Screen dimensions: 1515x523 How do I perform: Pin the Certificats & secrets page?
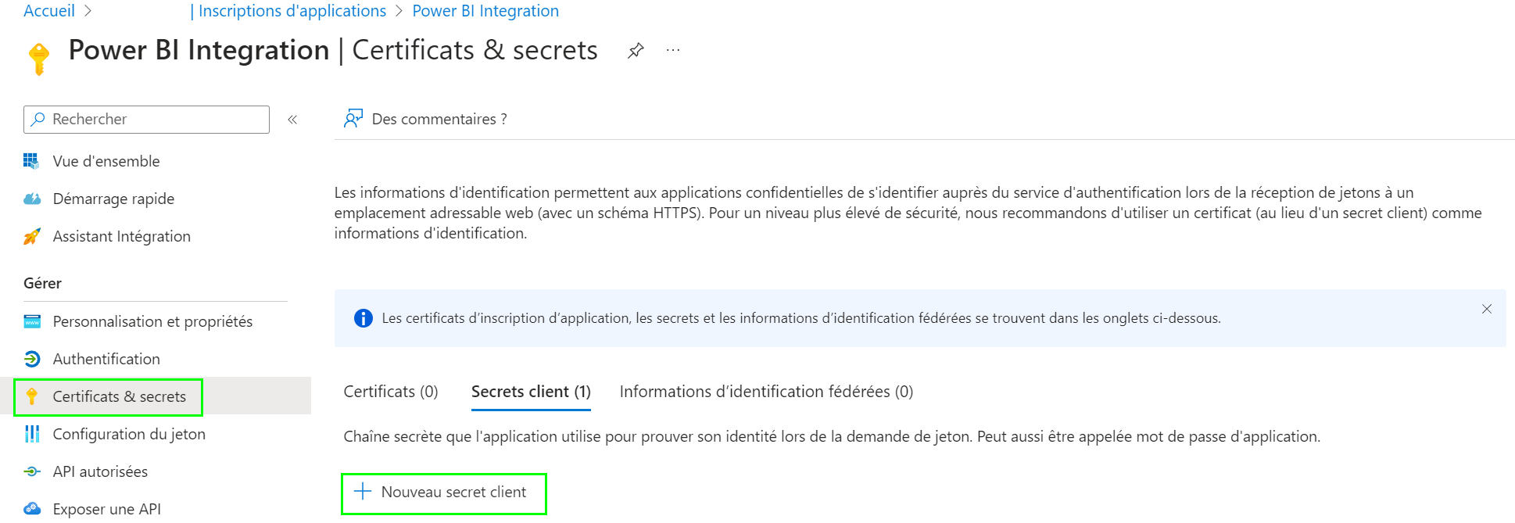(636, 50)
